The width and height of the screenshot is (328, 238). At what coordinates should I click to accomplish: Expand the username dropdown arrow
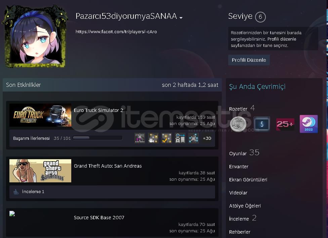(181, 18)
